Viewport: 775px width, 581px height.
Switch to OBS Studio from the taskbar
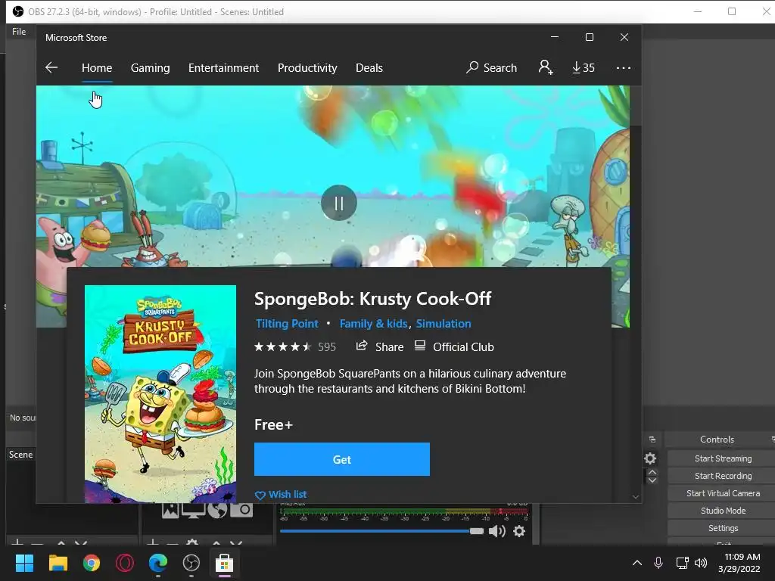[x=191, y=563]
